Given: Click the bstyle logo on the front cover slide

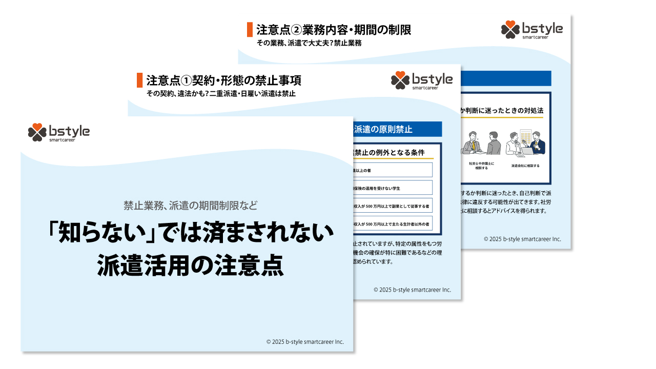Looking at the screenshot, I should [58, 132].
